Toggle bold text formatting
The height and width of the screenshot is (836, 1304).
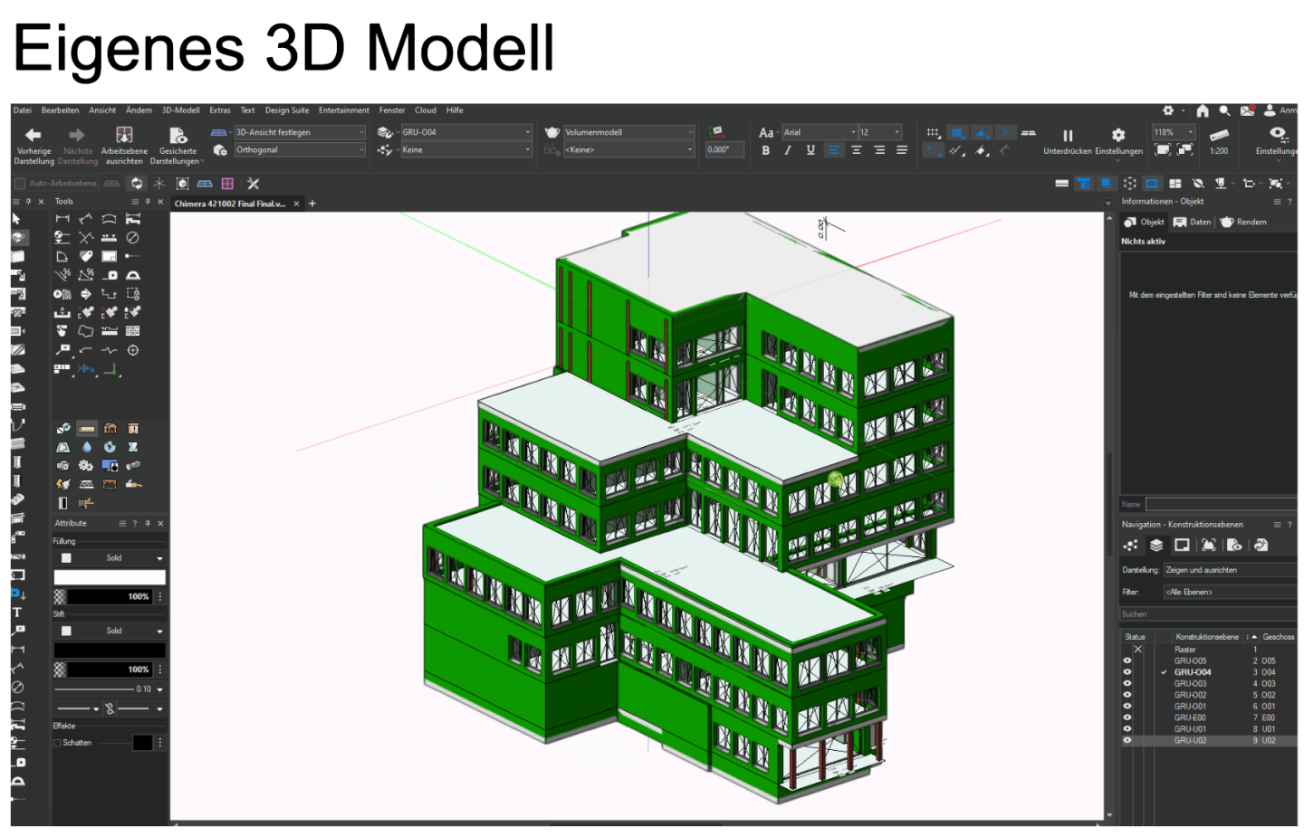(x=766, y=150)
